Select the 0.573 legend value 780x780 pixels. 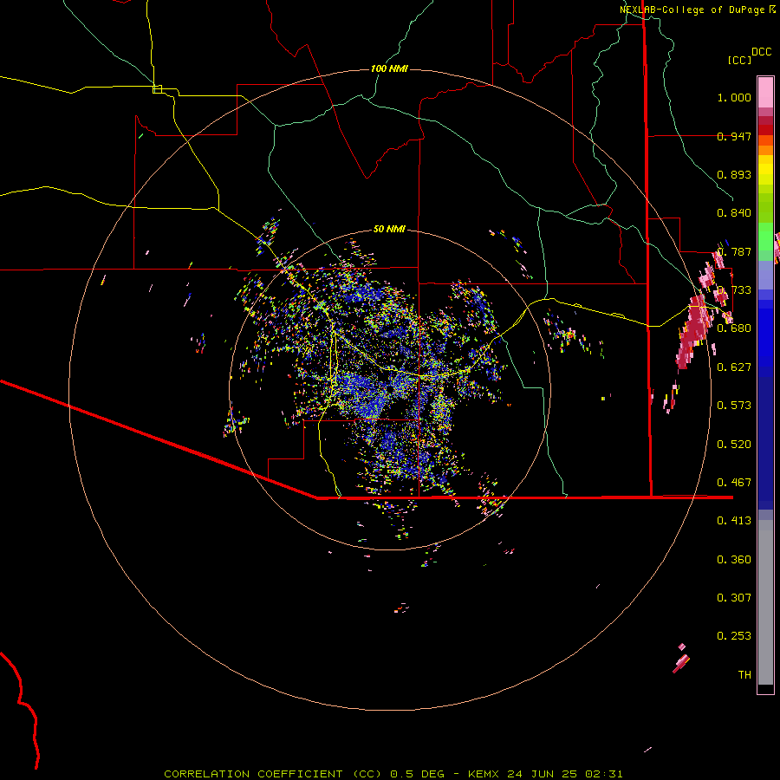pyautogui.click(x=734, y=406)
